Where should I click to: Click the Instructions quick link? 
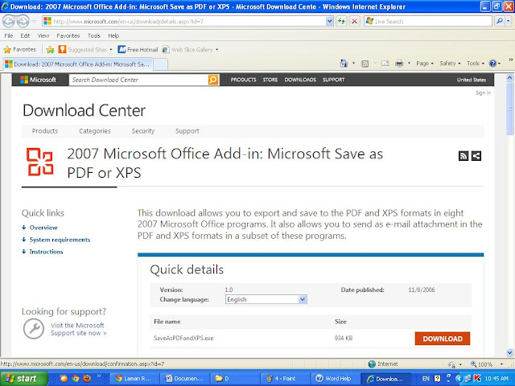click(46, 252)
